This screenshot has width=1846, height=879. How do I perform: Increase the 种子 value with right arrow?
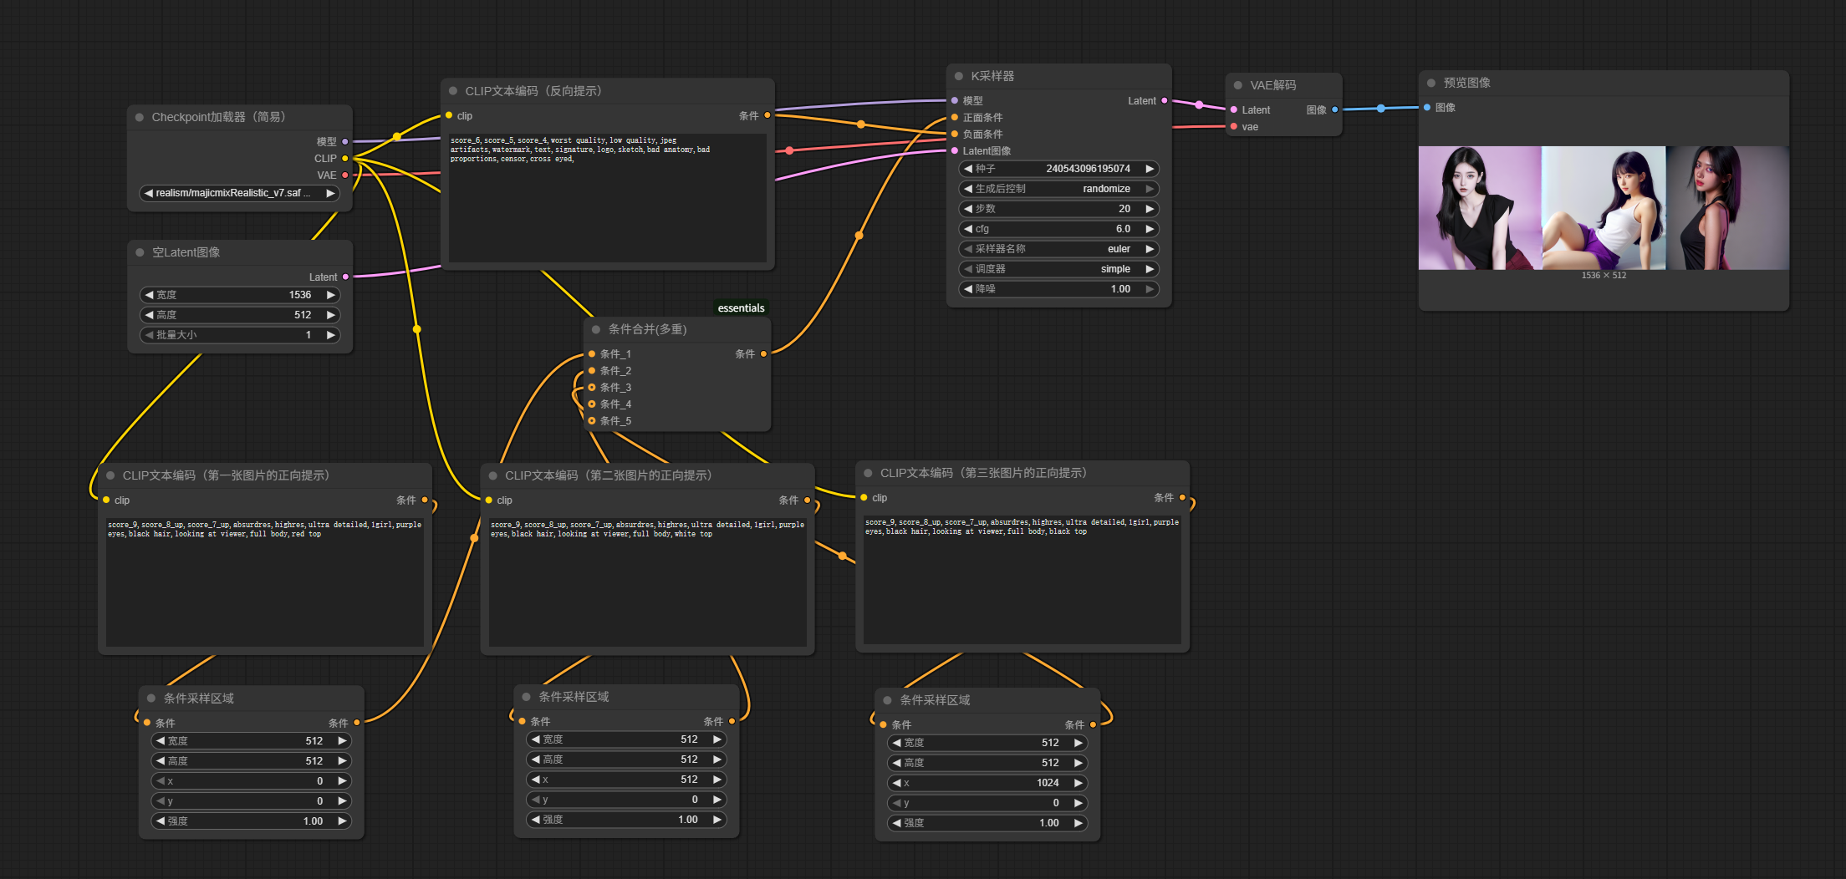[1150, 169]
